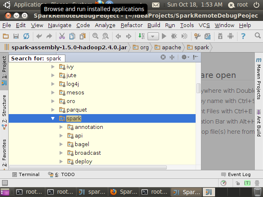
Task: Click the Copy icon in toolbar
Action: (72, 36)
